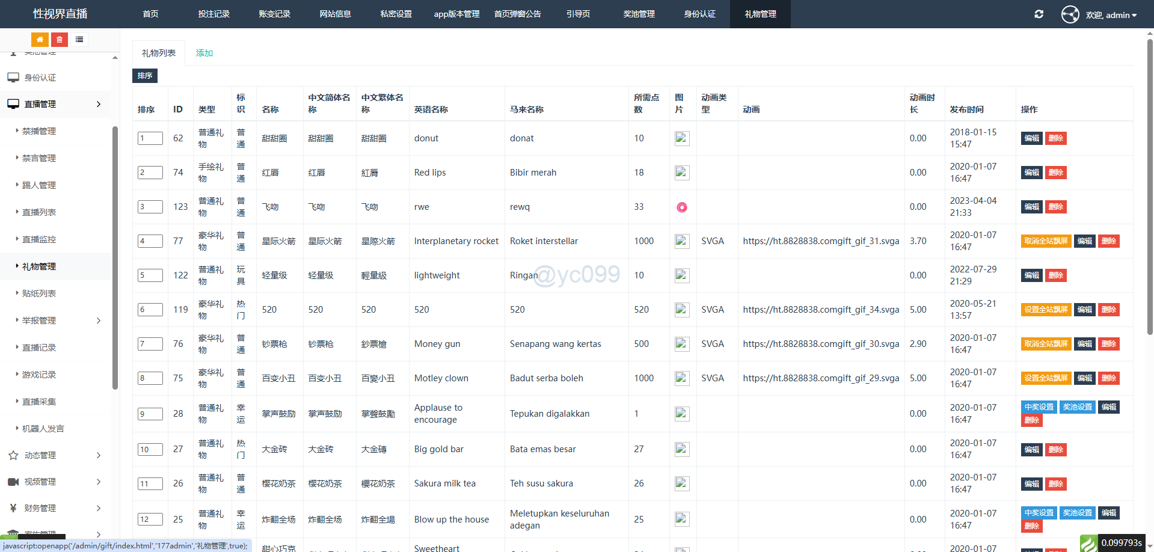Click the 财务管理 yen icon in sidebar
The width and height of the screenshot is (1154, 552).
pyautogui.click(x=13, y=508)
